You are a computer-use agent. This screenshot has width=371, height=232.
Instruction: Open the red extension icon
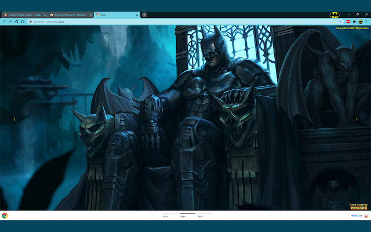(x=348, y=21)
